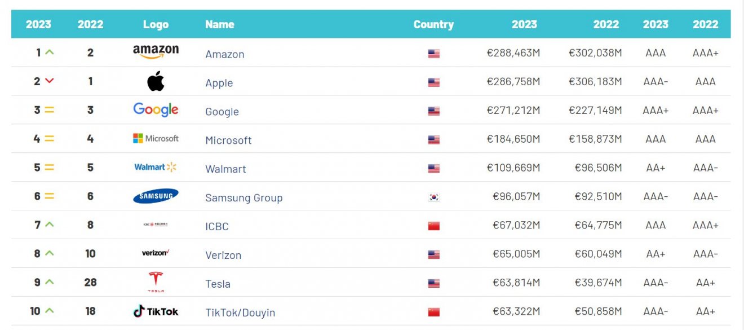This screenshot has height=330, width=744.
Task: Click the Amazon logo
Action: pyautogui.click(x=156, y=52)
